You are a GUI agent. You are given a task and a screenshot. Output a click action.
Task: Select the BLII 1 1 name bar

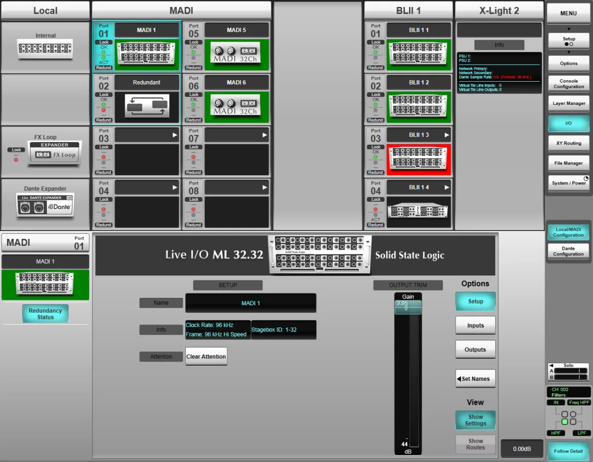pos(419,30)
